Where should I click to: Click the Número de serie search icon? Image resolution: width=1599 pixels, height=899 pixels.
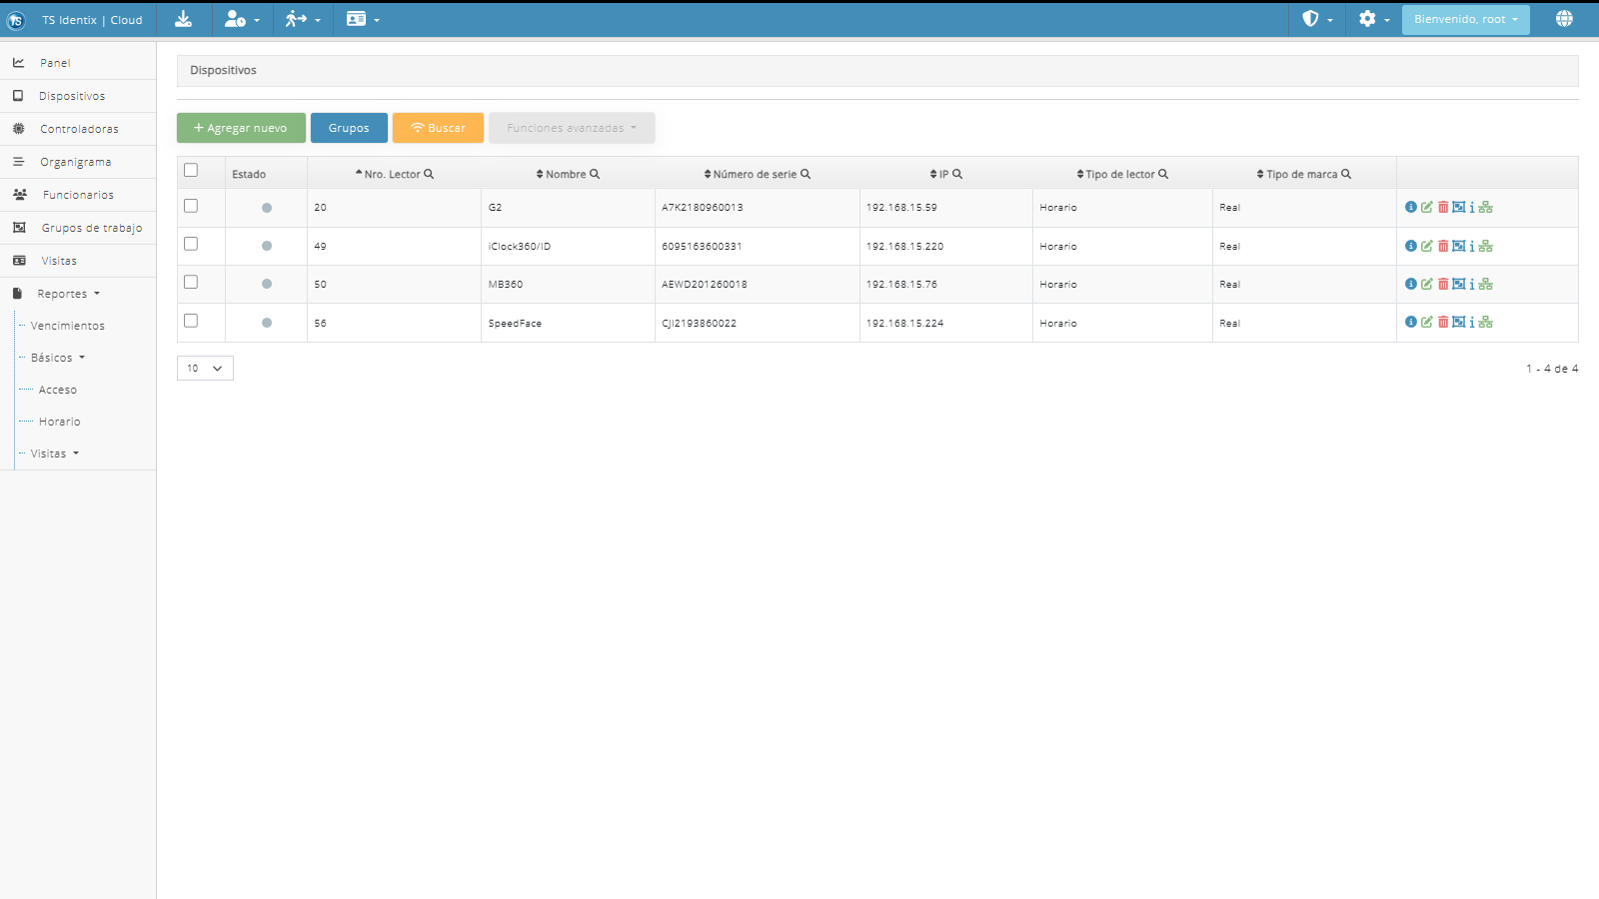[805, 174]
